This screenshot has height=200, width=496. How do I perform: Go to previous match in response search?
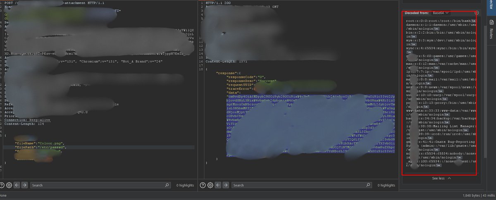pos(218,185)
